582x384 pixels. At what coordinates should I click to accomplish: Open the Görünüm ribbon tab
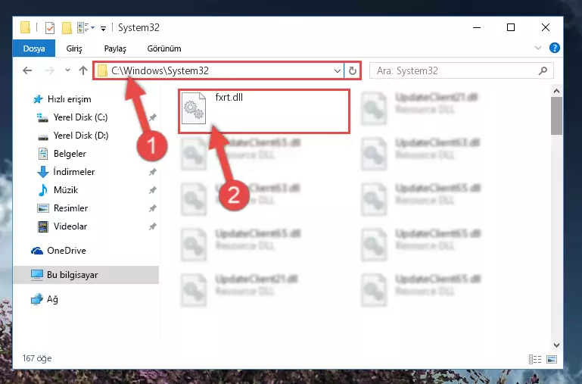[164, 48]
